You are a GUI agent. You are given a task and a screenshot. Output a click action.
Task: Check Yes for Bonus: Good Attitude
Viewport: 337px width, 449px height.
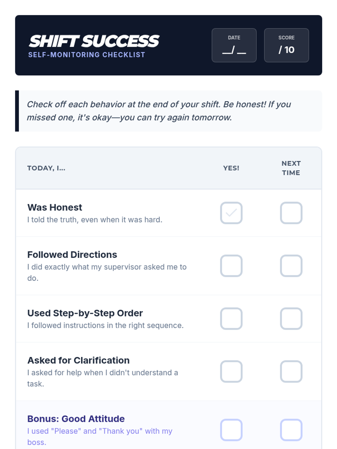coord(231,430)
